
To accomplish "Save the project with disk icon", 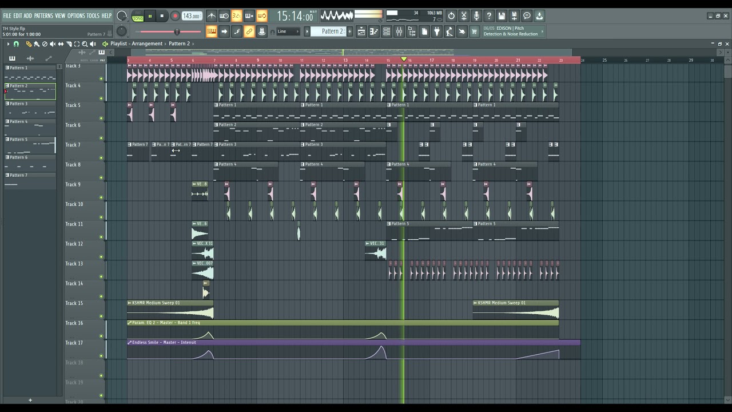I will [502, 16].
